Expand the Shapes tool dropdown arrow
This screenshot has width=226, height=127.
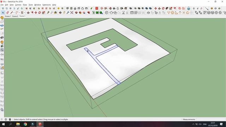point(24,13)
